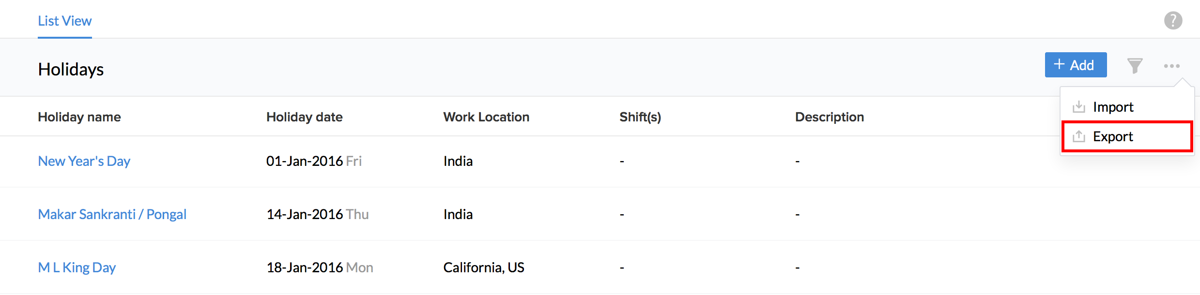Image resolution: width=1200 pixels, height=295 pixels.
Task: Open the New Year's Day holiday
Action: 84,161
